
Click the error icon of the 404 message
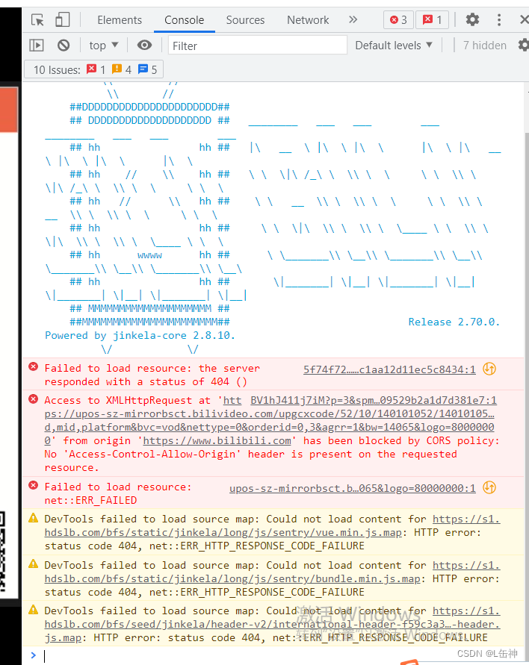coord(33,367)
